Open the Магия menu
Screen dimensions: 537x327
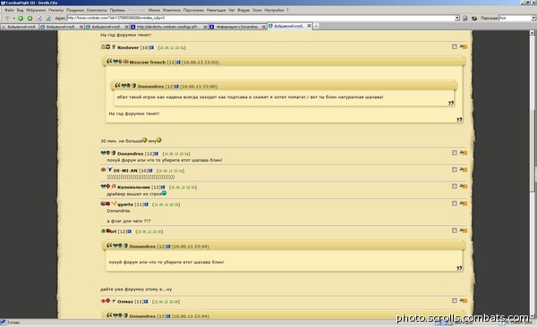pos(154,10)
